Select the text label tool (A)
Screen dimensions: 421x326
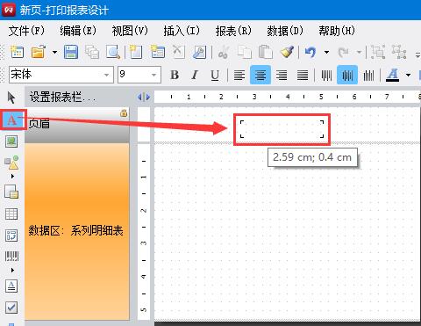(x=11, y=120)
